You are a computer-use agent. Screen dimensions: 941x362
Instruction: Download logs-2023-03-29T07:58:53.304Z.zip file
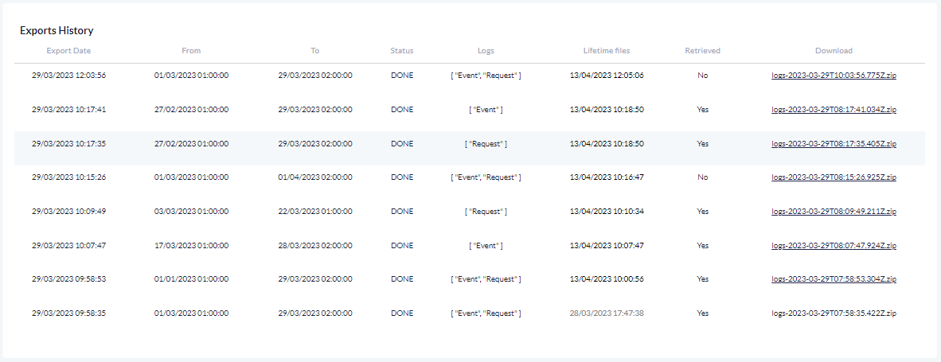[834, 279]
